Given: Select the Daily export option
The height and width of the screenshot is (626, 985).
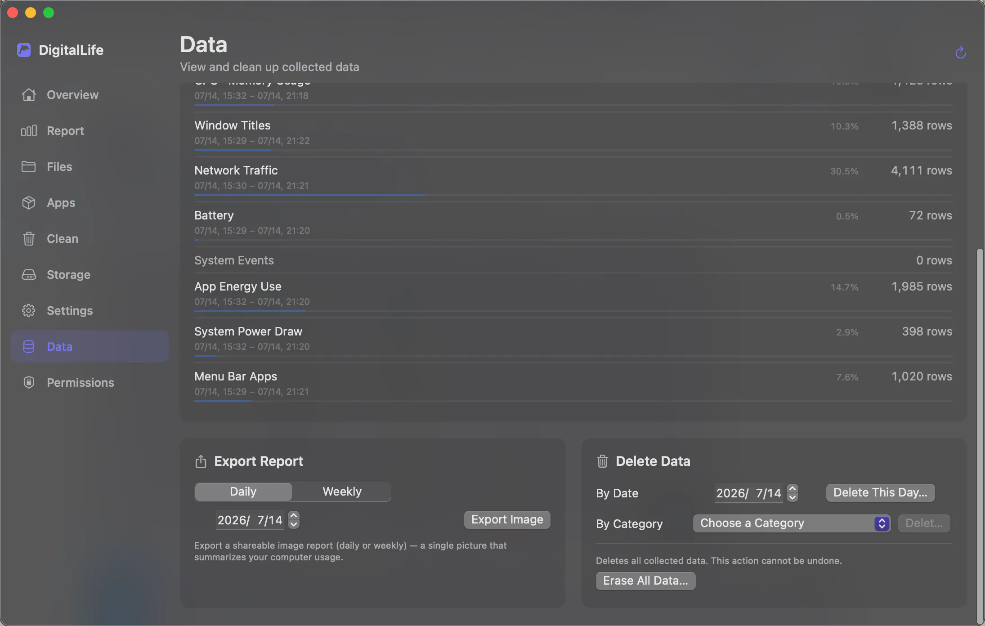Looking at the screenshot, I should [243, 492].
